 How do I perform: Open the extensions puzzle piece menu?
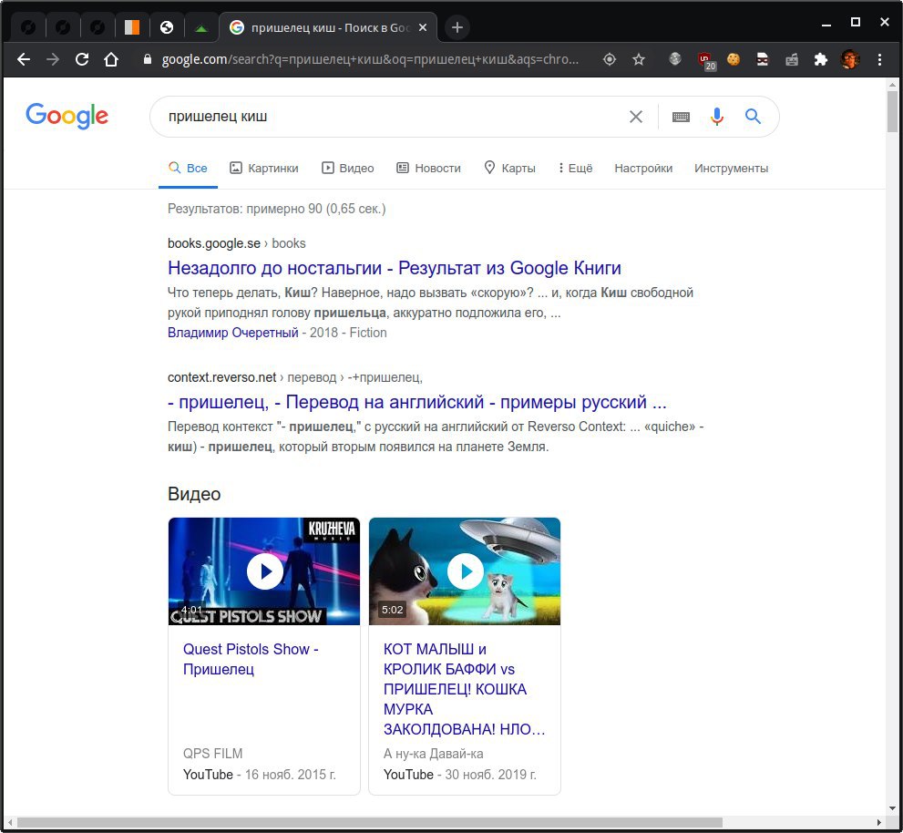pos(820,59)
